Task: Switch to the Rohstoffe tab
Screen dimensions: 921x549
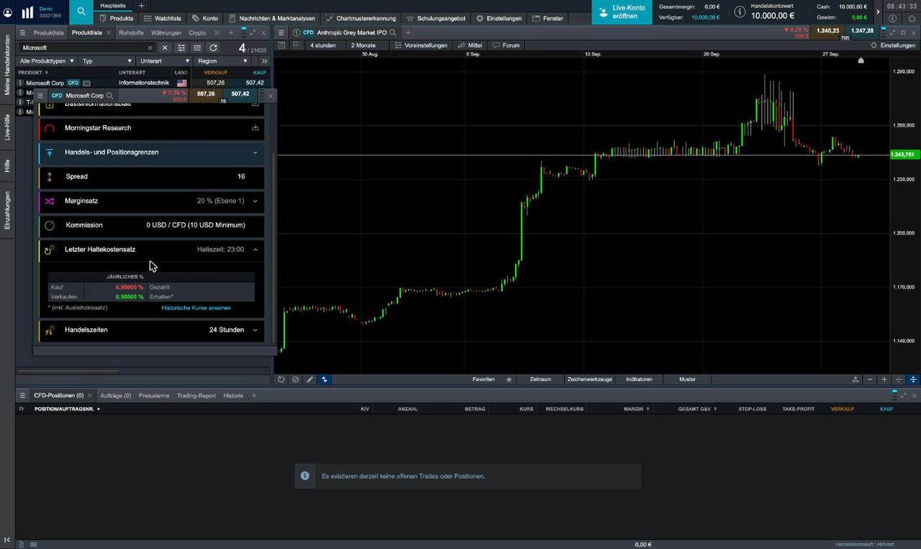Action: [x=132, y=33]
